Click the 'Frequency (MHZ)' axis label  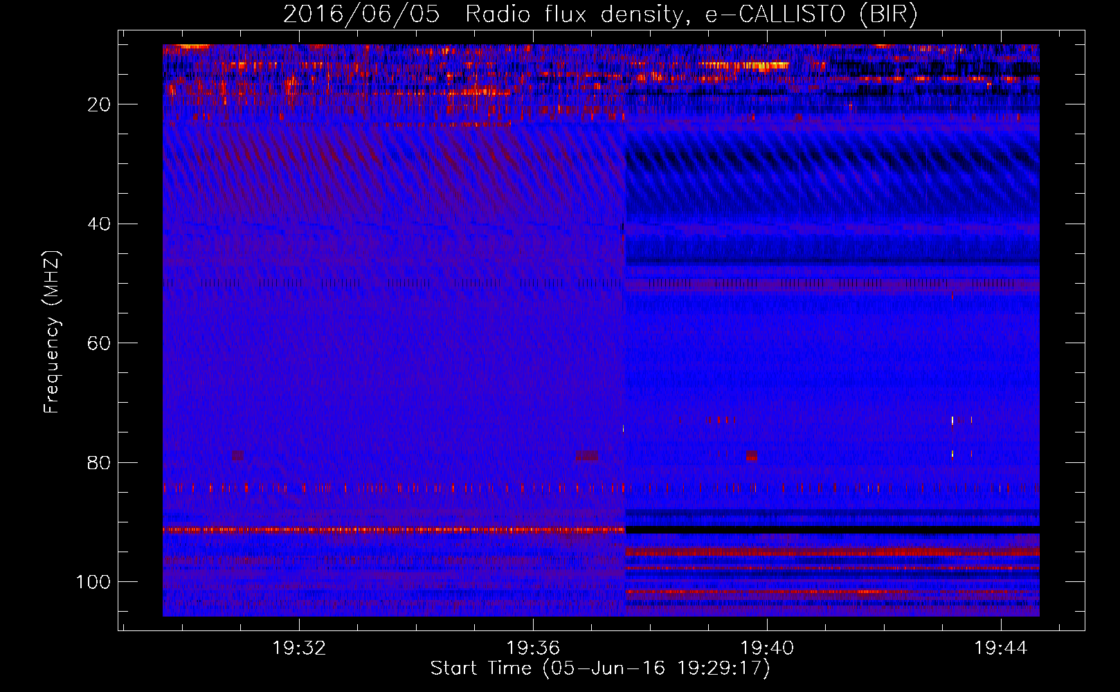[x=52, y=331]
